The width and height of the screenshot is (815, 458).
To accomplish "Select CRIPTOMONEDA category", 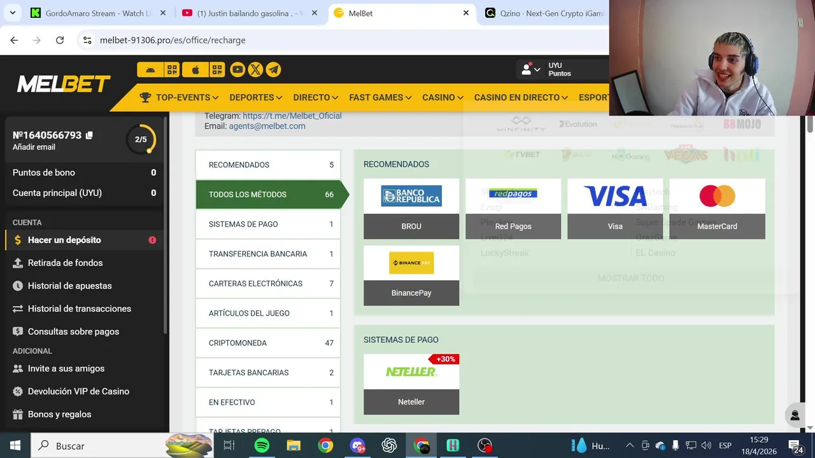I will click(x=268, y=343).
